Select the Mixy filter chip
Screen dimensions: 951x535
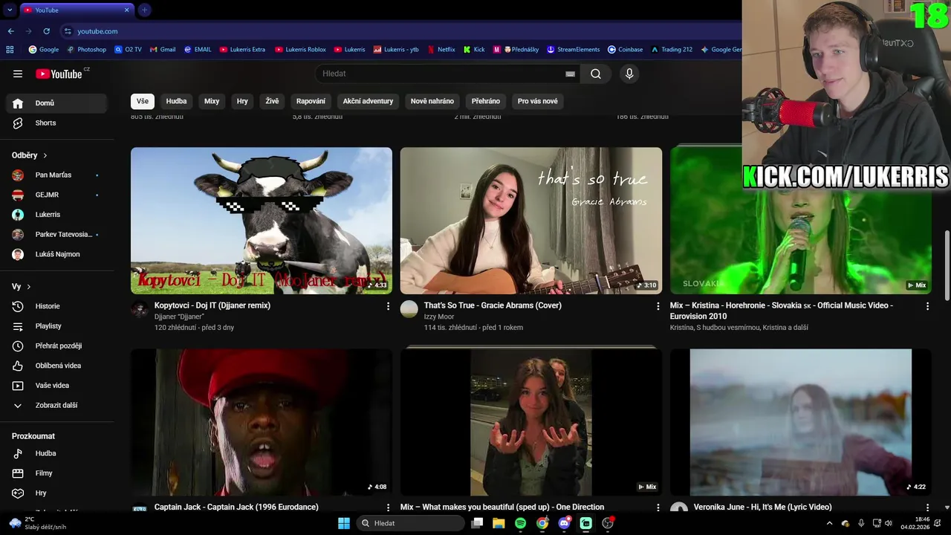tap(212, 101)
